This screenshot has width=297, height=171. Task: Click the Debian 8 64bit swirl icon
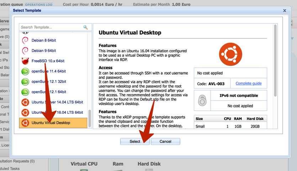25,40
